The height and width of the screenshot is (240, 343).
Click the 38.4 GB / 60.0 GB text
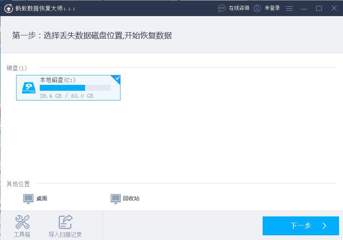point(67,96)
